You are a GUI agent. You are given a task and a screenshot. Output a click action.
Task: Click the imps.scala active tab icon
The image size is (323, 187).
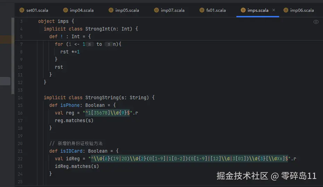point(243,10)
